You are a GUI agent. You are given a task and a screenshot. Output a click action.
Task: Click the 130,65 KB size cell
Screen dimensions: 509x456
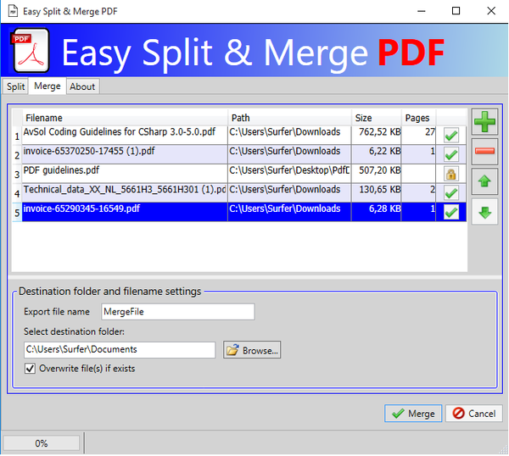pos(377,192)
